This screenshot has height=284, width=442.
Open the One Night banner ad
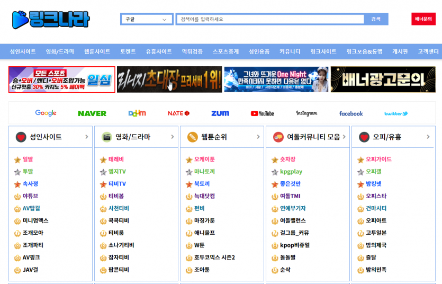[x=276, y=79]
